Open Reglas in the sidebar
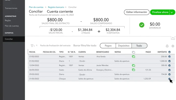The height and width of the screenshot is (100, 176). coord(8,20)
